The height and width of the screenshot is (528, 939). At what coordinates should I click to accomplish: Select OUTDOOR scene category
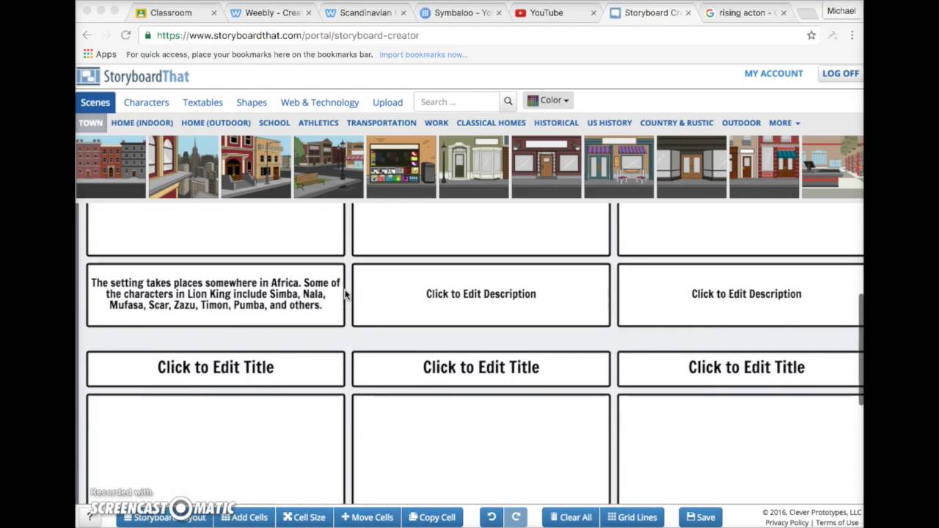click(741, 123)
